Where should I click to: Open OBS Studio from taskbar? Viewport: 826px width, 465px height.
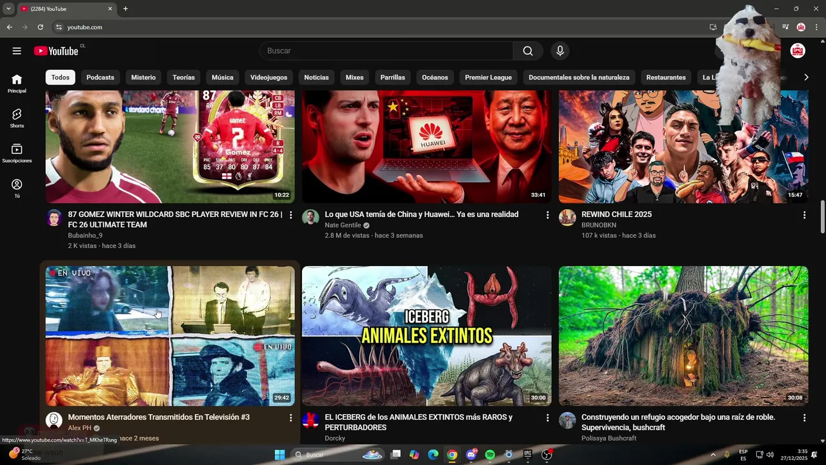547,455
